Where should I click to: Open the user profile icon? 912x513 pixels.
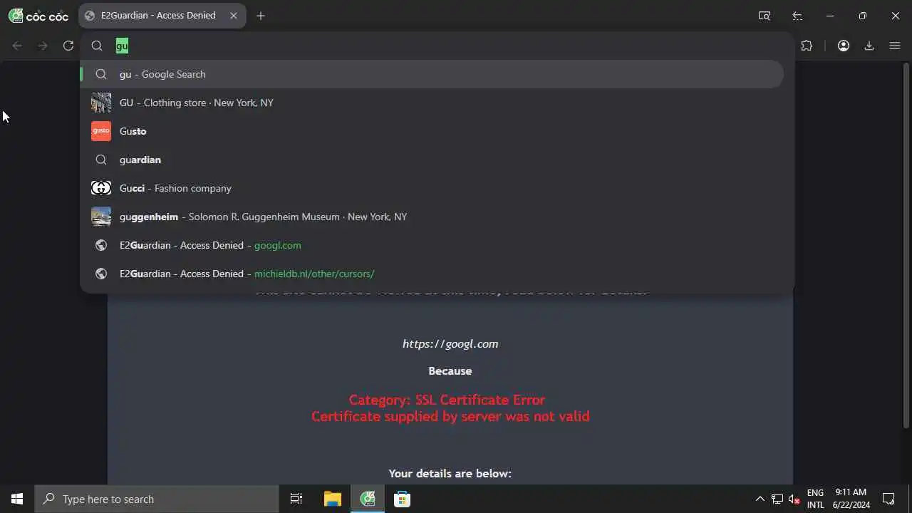[x=844, y=46]
